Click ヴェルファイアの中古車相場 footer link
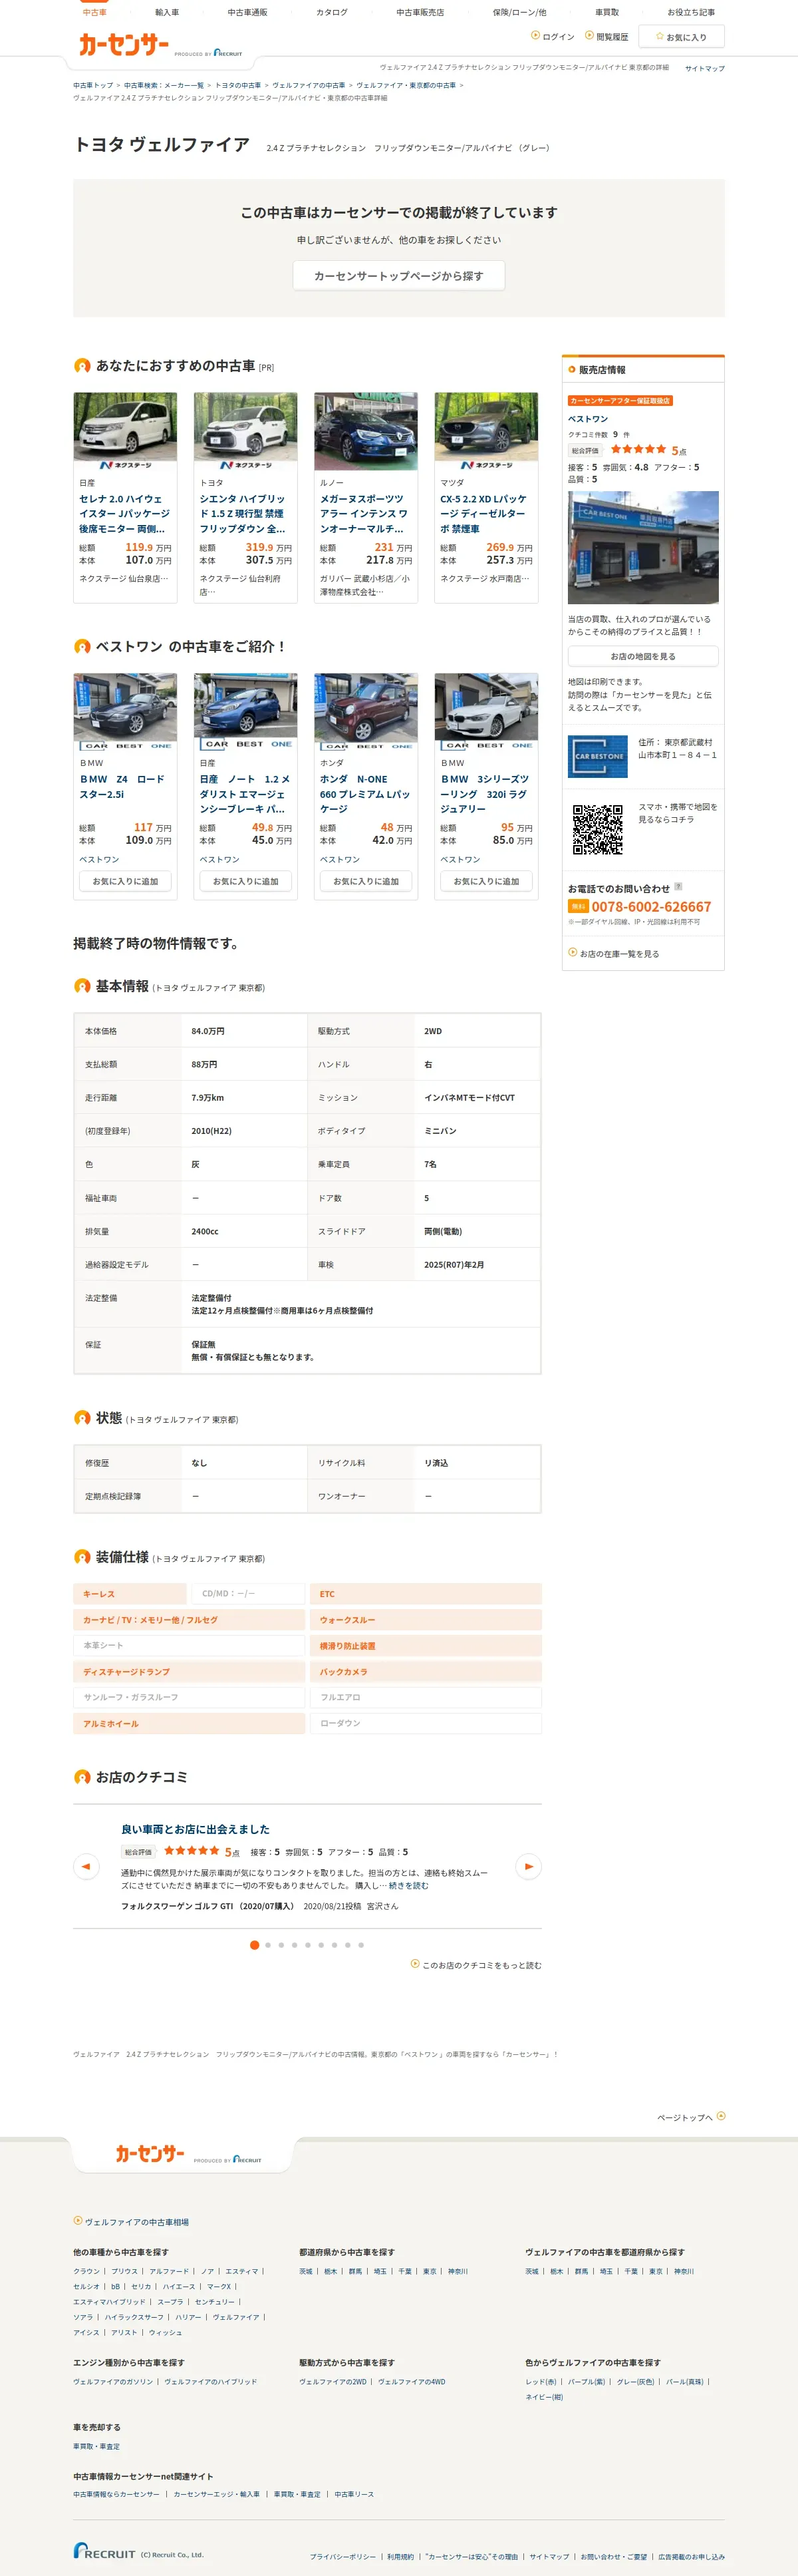This screenshot has width=798, height=2576. [x=131, y=2221]
